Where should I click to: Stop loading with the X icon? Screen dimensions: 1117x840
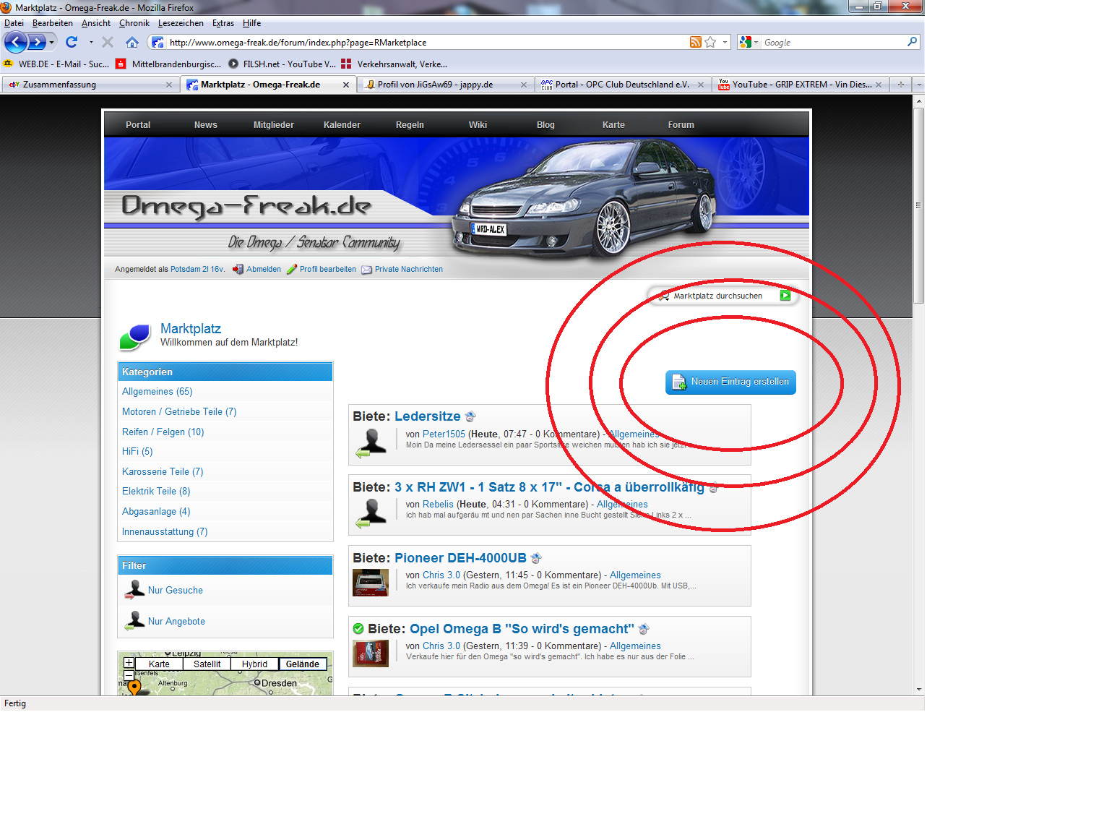pos(108,42)
